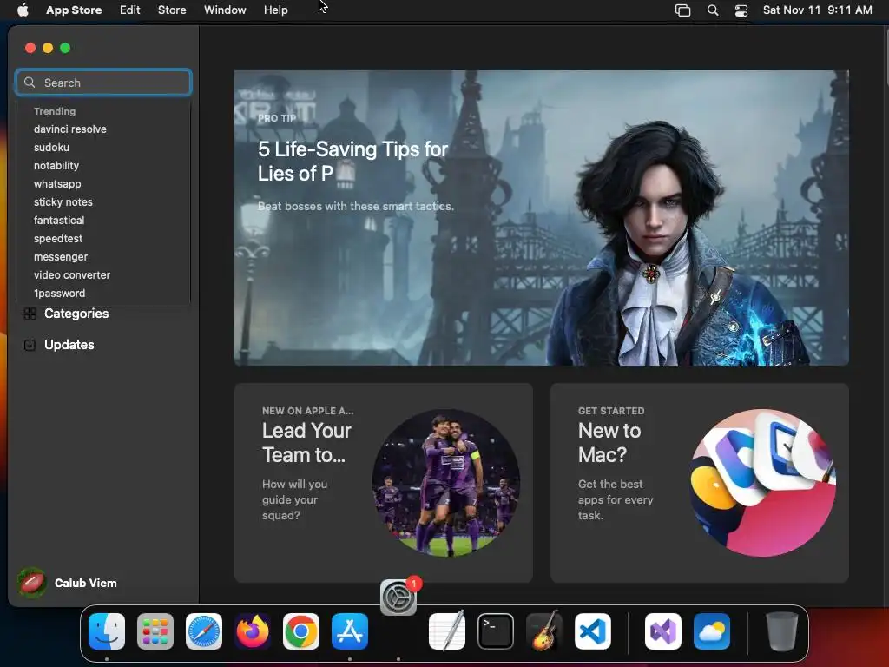Select trending search notability
The height and width of the screenshot is (667, 889).
(x=56, y=166)
